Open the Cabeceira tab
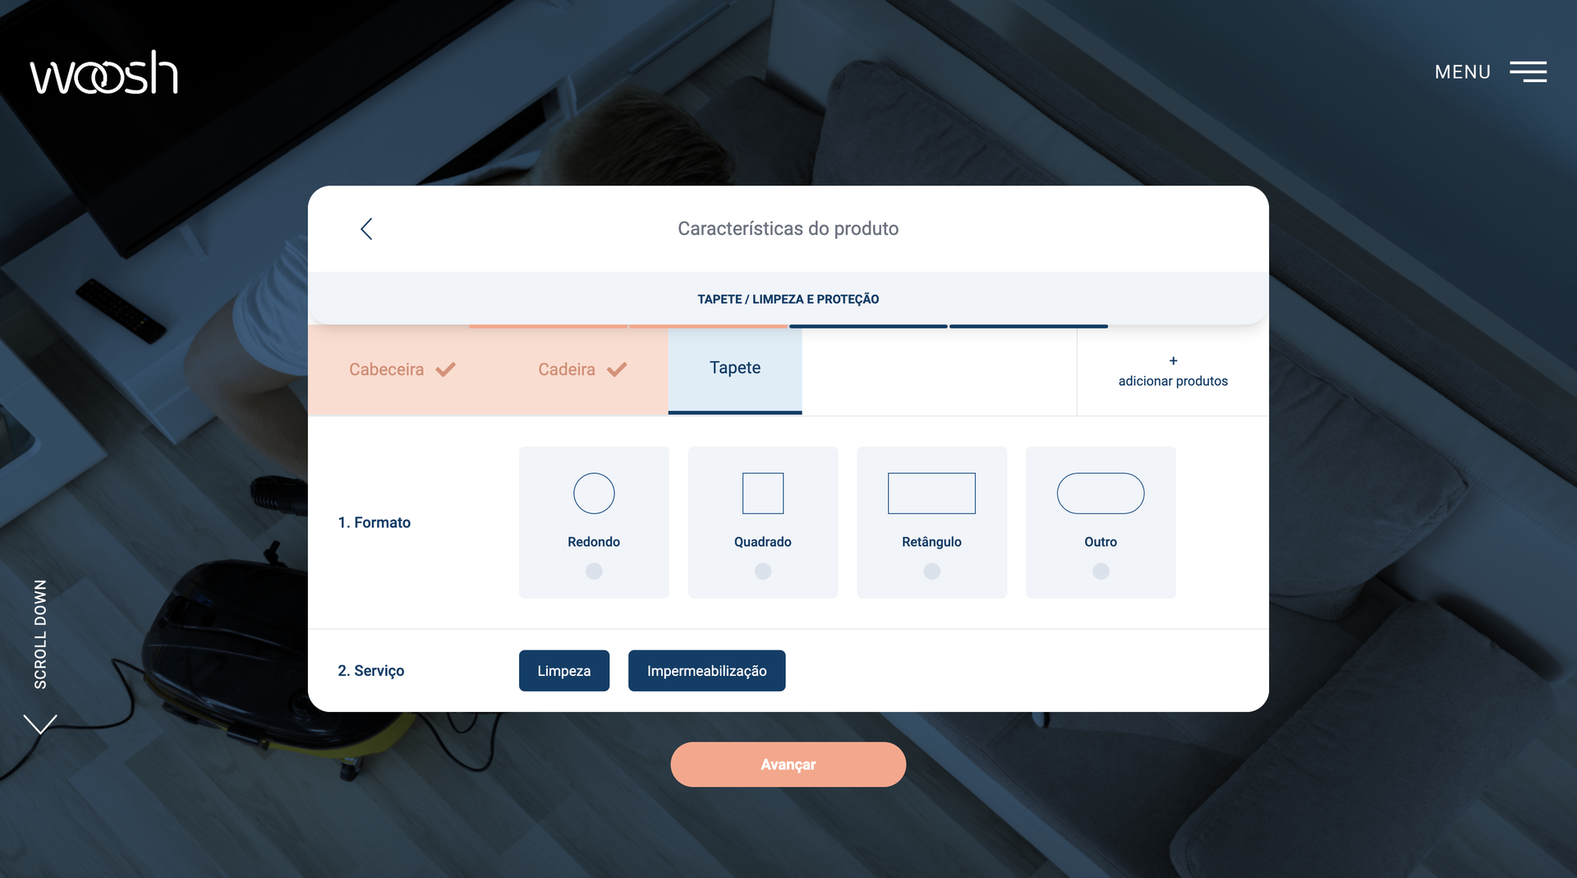 [402, 370]
